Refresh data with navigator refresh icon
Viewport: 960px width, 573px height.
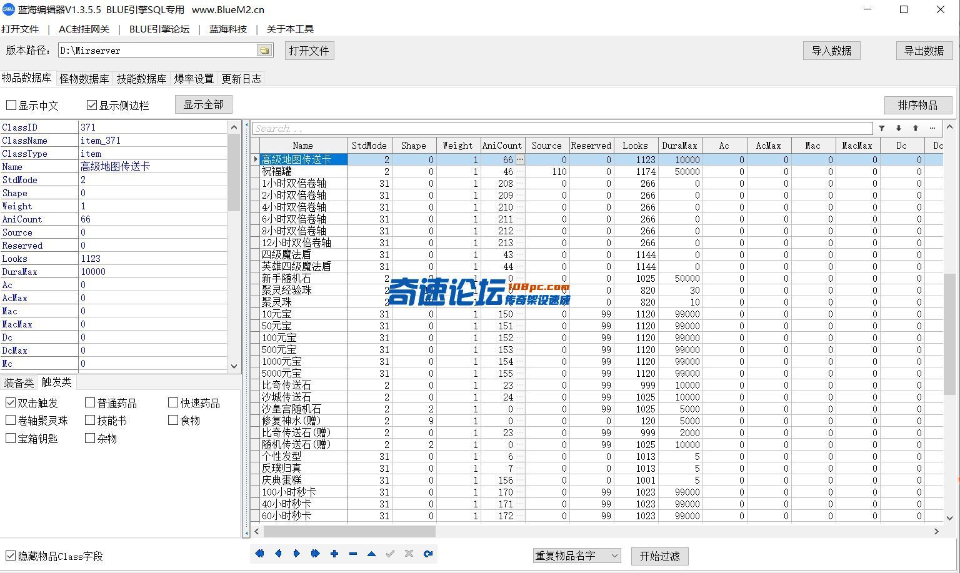click(428, 554)
